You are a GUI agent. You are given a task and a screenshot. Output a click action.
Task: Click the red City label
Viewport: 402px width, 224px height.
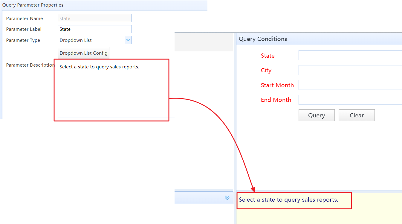click(266, 70)
